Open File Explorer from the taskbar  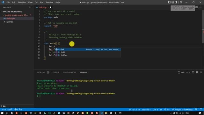tap(106, 113)
